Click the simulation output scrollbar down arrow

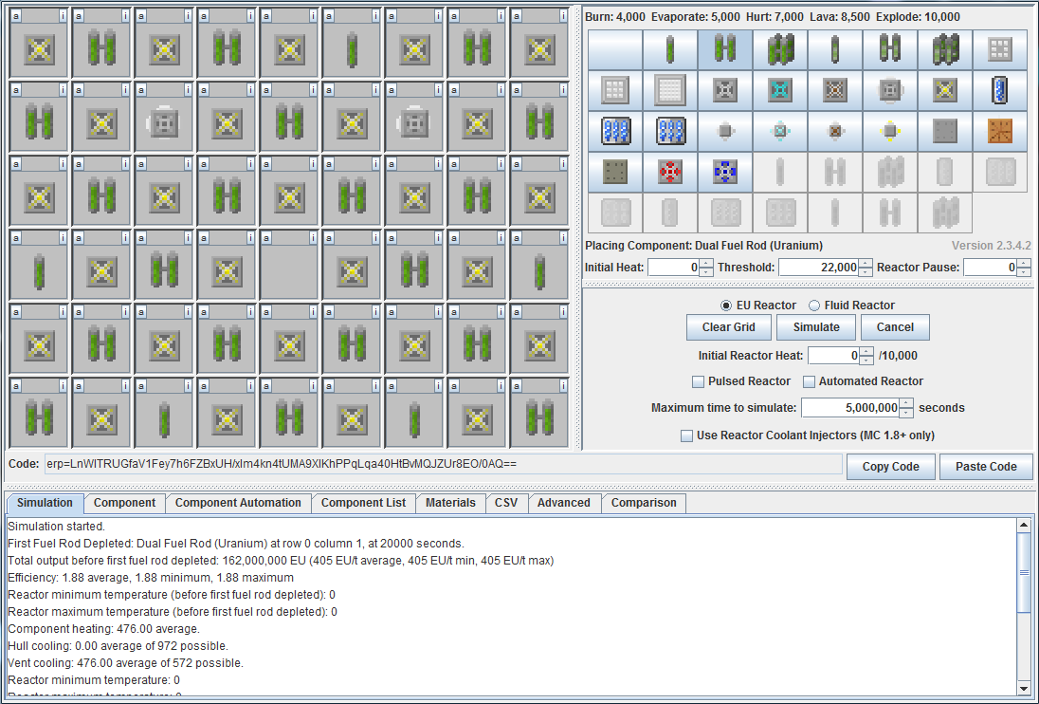pos(1023,688)
